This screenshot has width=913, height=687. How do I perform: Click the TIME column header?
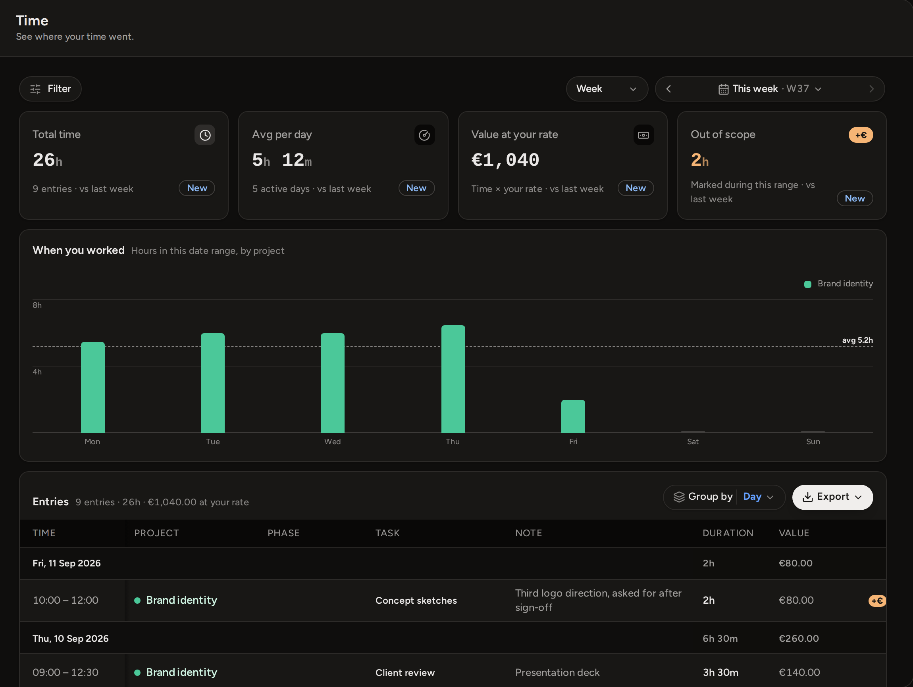[x=44, y=533]
